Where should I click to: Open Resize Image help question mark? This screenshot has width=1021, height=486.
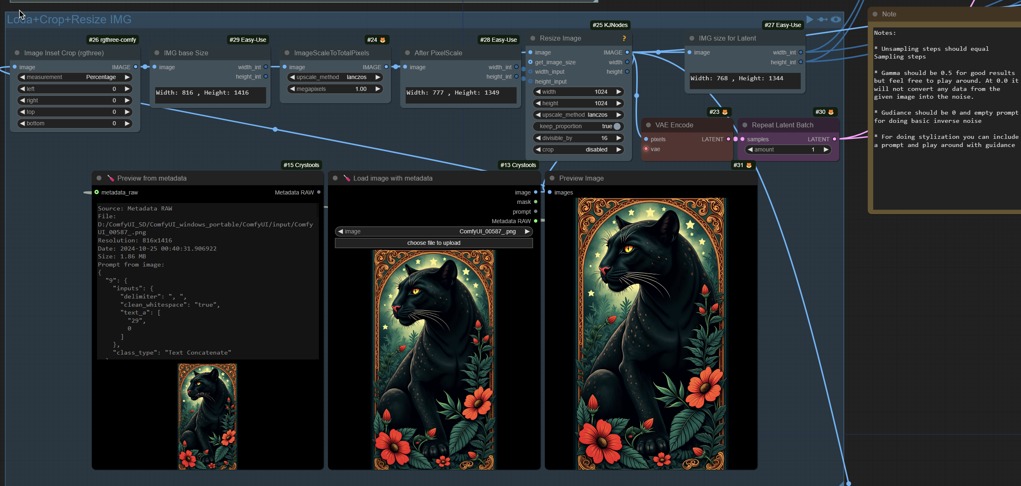tap(624, 38)
